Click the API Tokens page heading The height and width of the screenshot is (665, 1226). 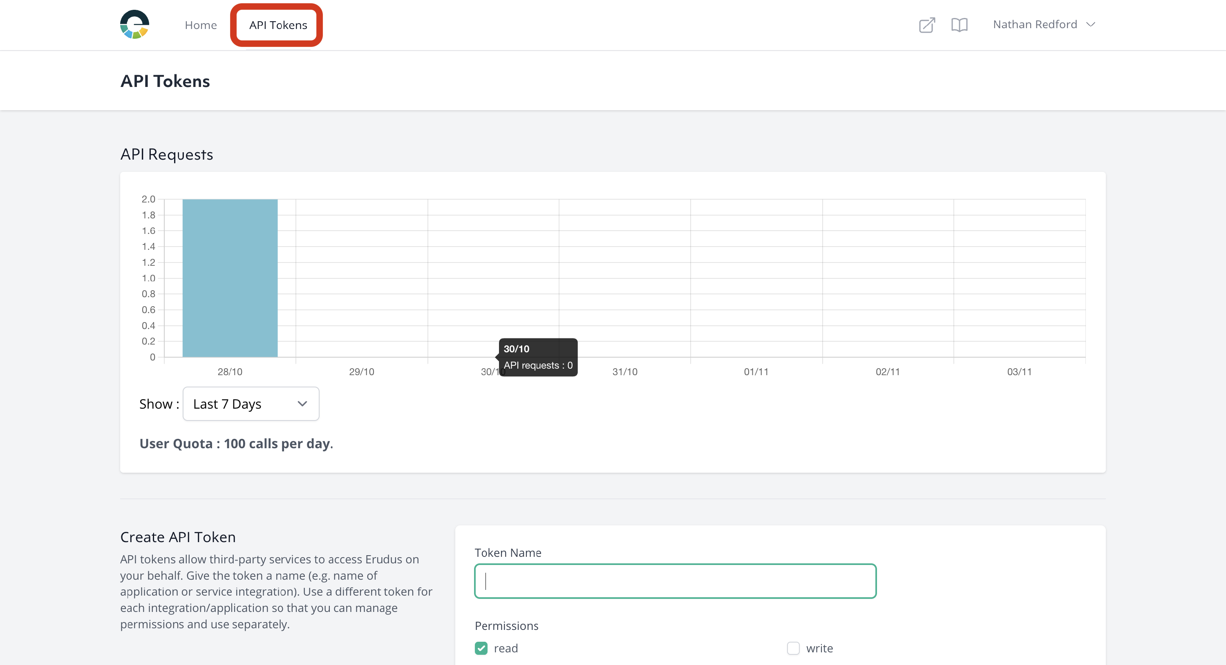coord(165,81)
